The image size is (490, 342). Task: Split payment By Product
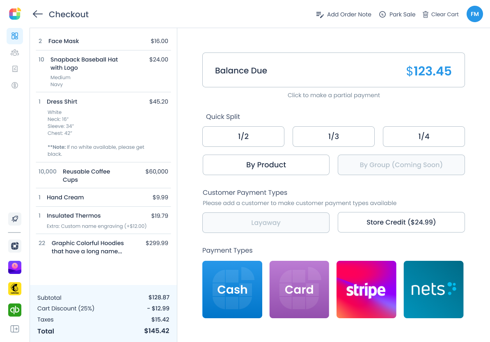click(x=266, y=164)
